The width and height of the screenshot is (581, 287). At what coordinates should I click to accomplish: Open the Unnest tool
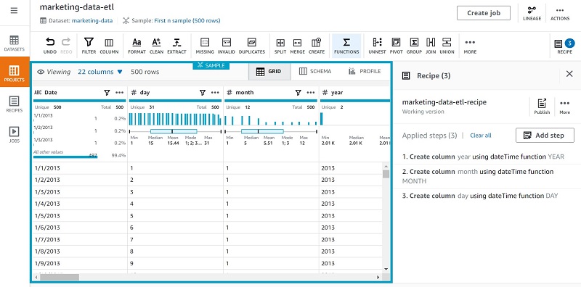(377, 46)
